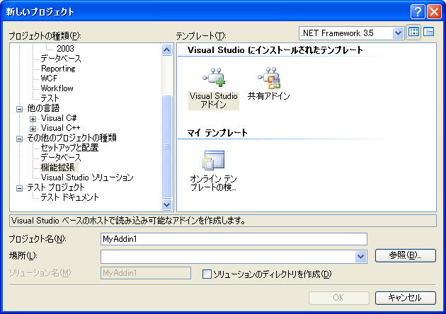This screenshot has width=446, height=314.
Task: Select Visual C# tree item label
Action: 59,117
